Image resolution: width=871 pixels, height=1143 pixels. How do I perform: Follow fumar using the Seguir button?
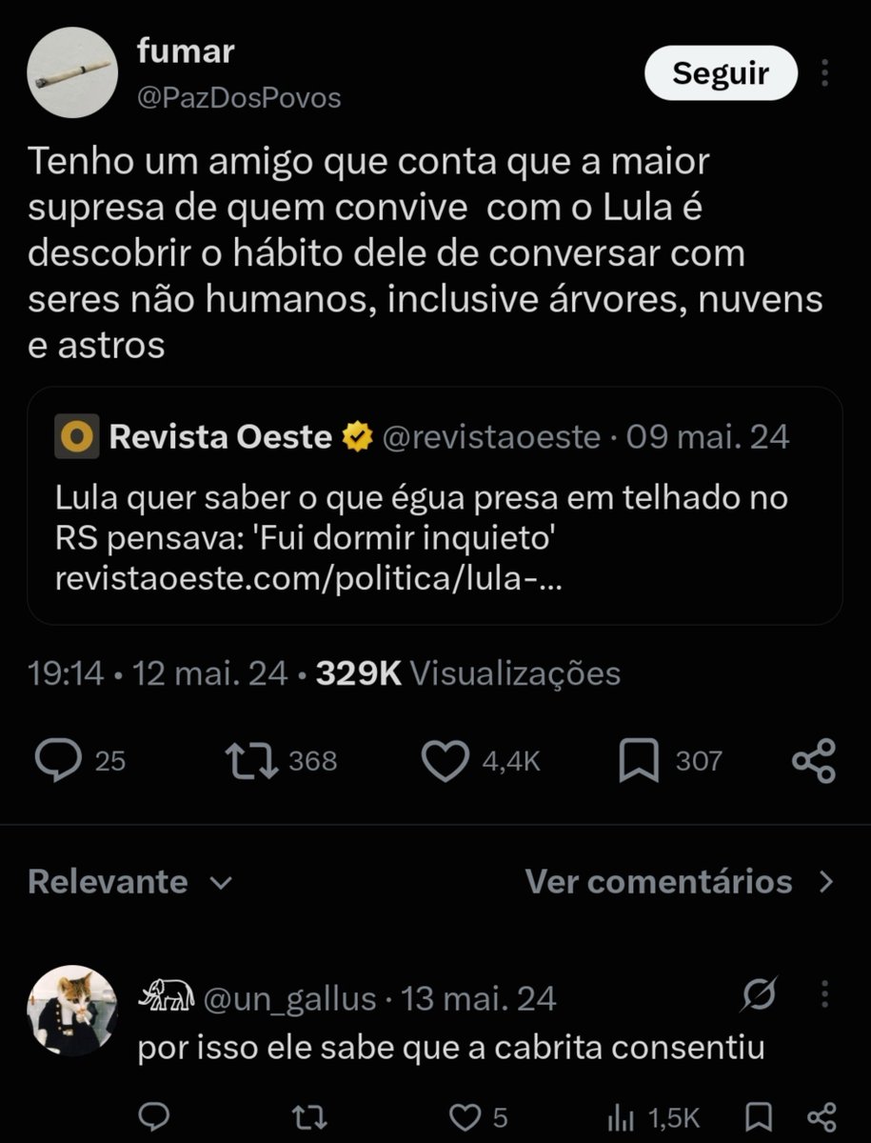coord(721,73)
